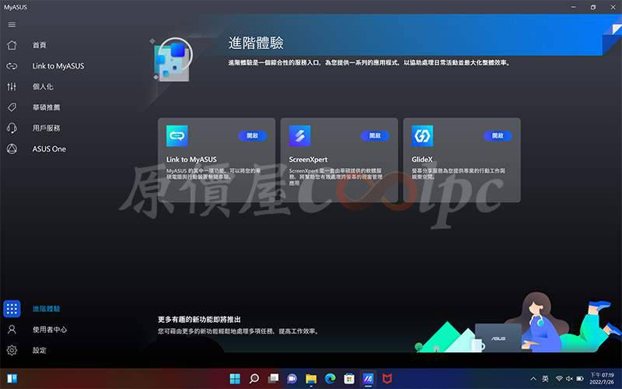Viewport: 622px width, 389px height.
Task: Click the 設定 gear icon
Action: [x=12, y=351]
